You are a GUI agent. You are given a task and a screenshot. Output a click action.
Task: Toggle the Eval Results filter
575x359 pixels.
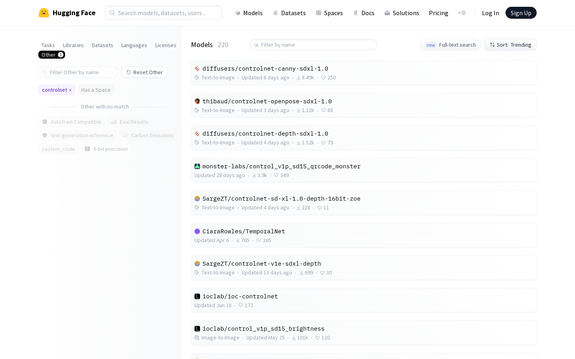pyautogui.click(x=130, y=122)
